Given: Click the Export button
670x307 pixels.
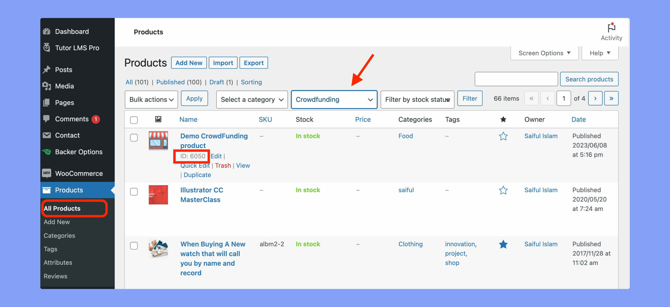Looking at the screenshot, I should (x=254, y=63).
